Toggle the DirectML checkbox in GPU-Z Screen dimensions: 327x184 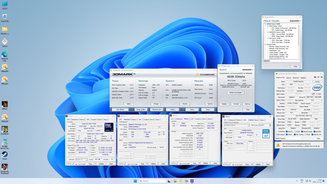pos(314,132)
